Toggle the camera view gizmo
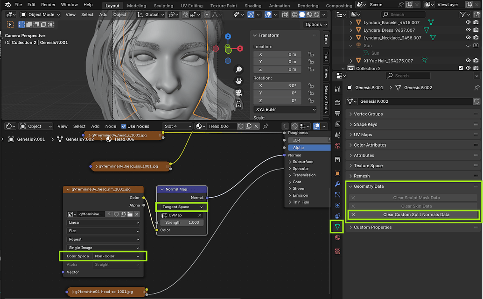Viewport: 483px width, 299px height. [238, 93]
